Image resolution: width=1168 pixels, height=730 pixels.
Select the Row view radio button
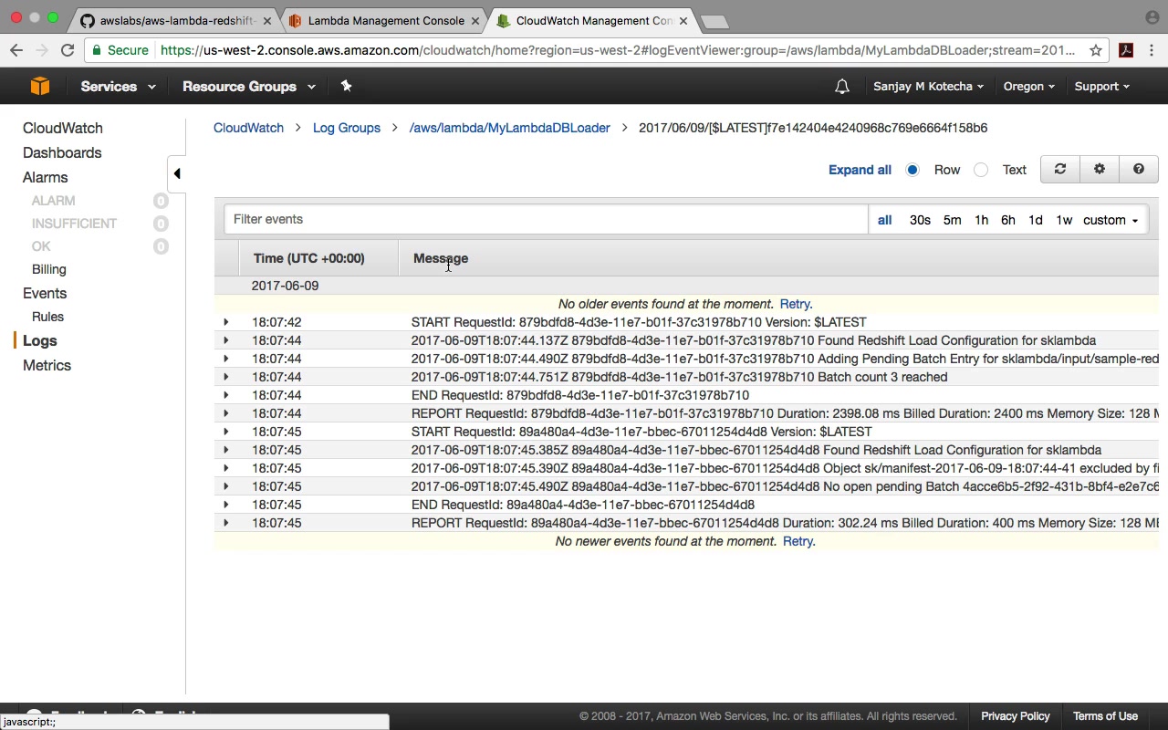tap(912, 170)
